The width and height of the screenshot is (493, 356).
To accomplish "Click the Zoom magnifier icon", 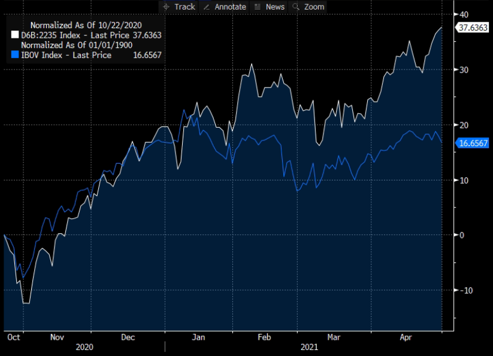I will (x=295, y=7).
